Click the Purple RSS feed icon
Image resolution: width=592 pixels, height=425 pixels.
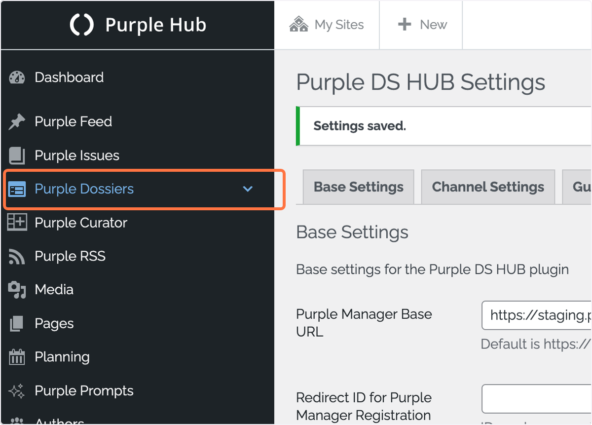pyautogui.click(x=17, y=257)
